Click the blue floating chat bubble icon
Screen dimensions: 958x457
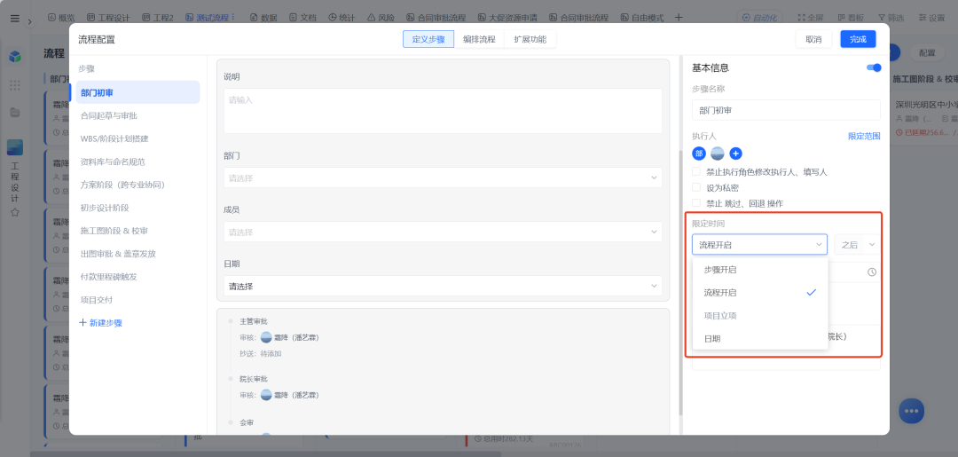point(912,411)
